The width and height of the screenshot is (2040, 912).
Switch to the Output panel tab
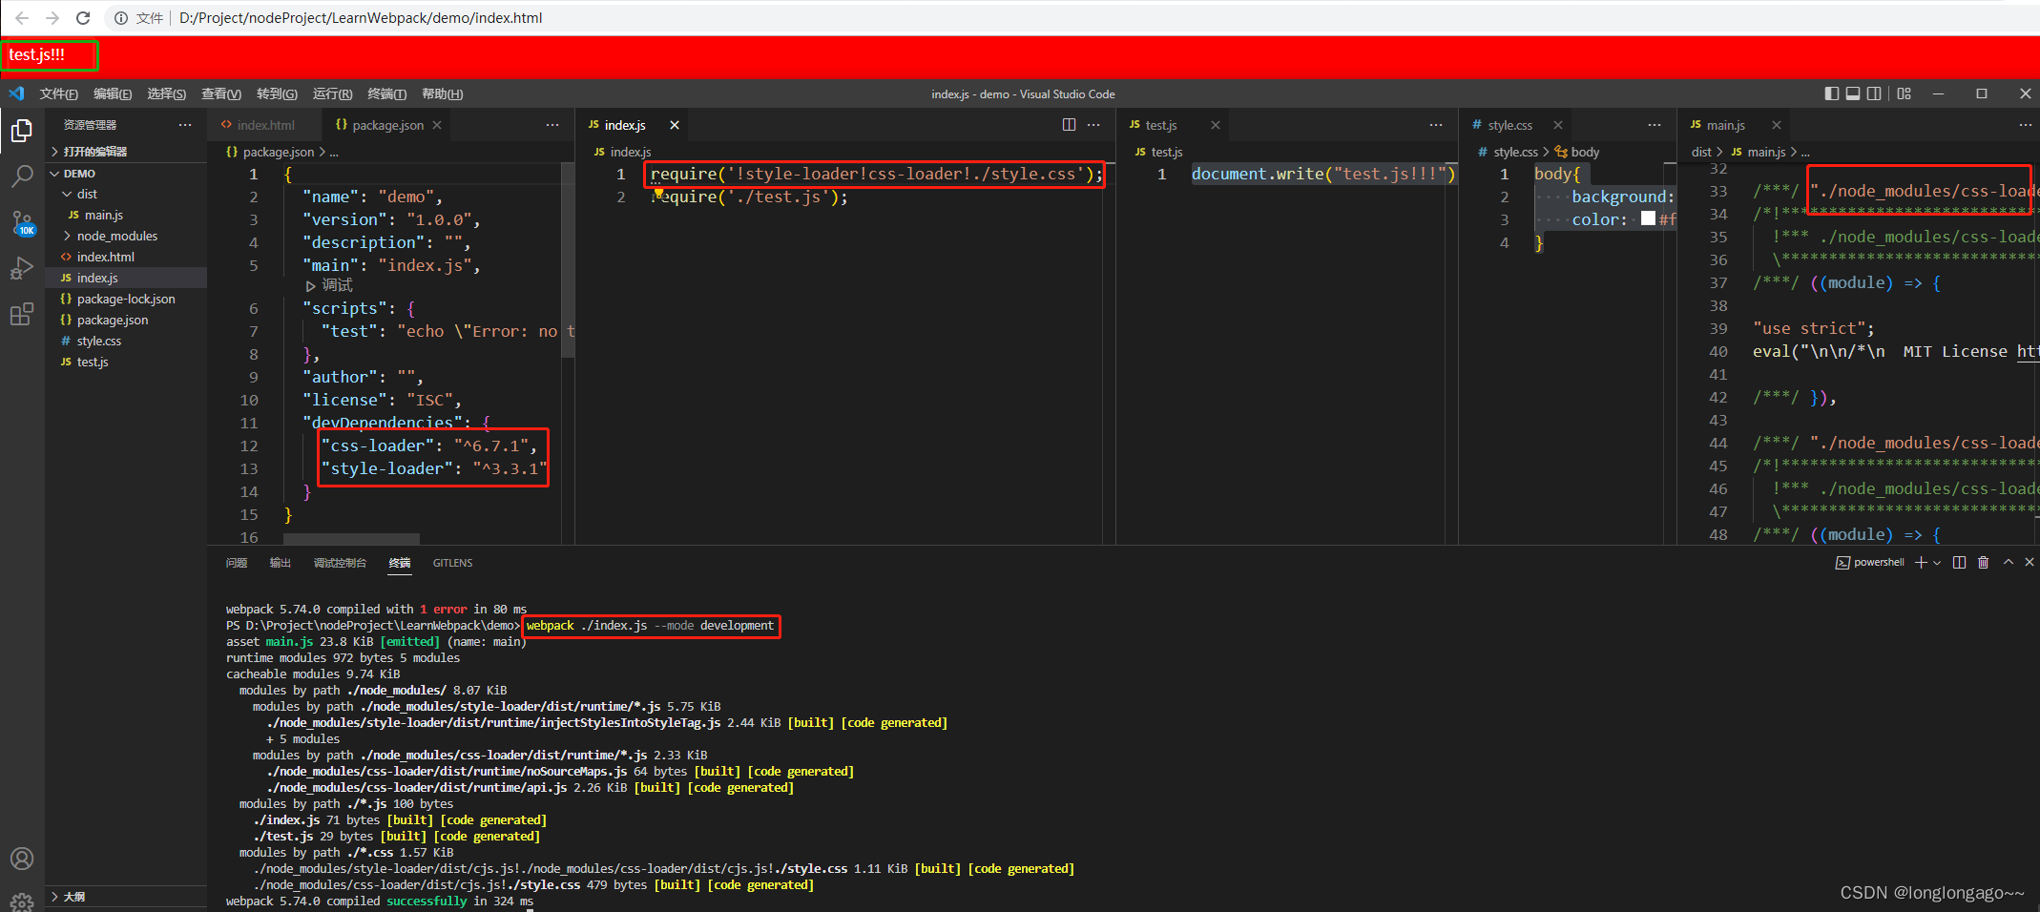[x=281, y=563]
